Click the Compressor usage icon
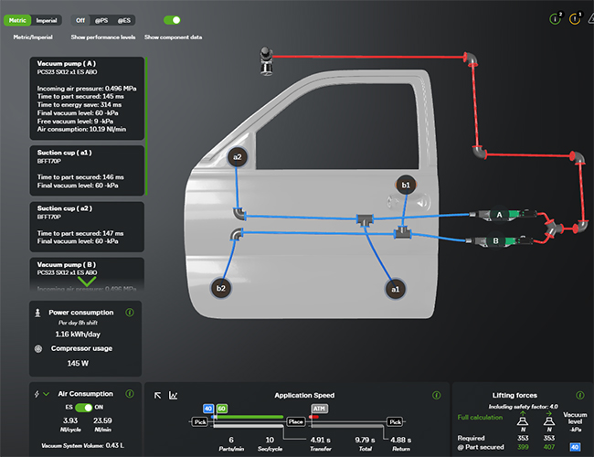 pyautogui.click(x=38, y=348)
